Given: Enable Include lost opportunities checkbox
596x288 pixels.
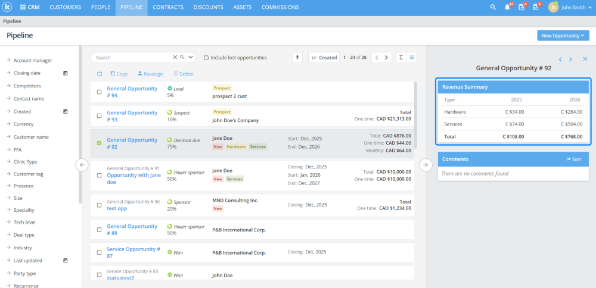Looking at the screenshot, I should (x=206, y=58).
